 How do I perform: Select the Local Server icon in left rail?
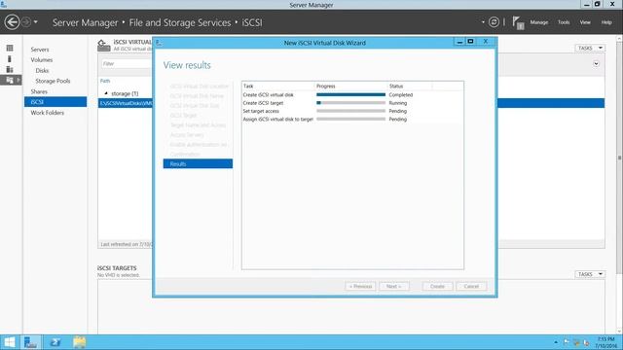pos(10,58)
